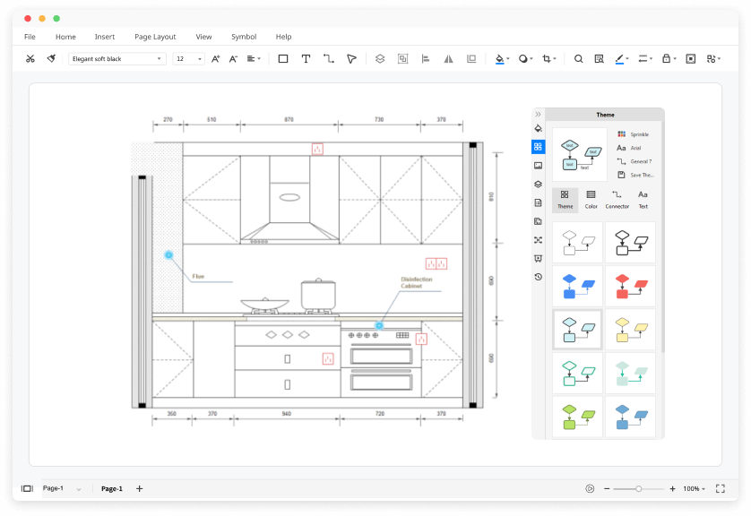Open the Layers stack icon in toolbar
This screenshot has width=751, height=516.
point(380,59)
